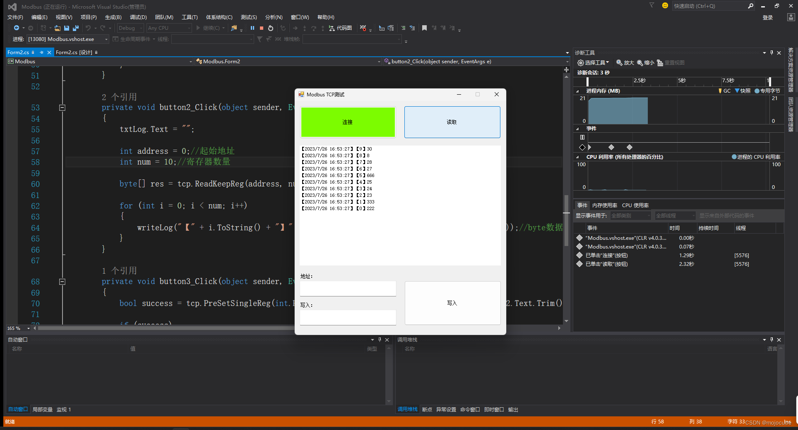Close the 自动窗口 panel
The height and width of the screenshot is (430, 798).
coord(387,339)
